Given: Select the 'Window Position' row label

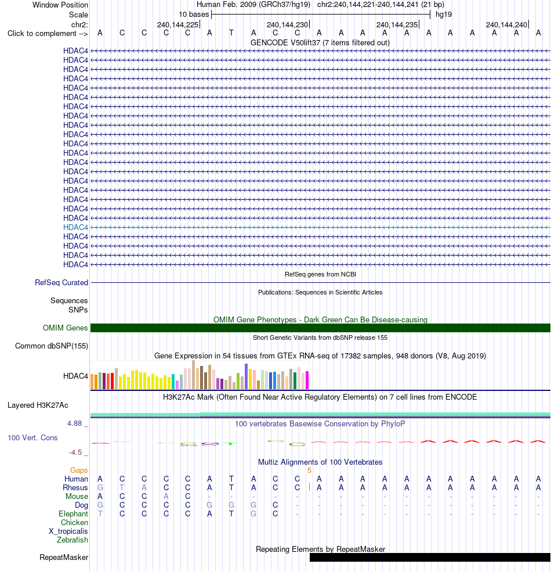Looking at the screenshot, I should click(x=60, y=5).
